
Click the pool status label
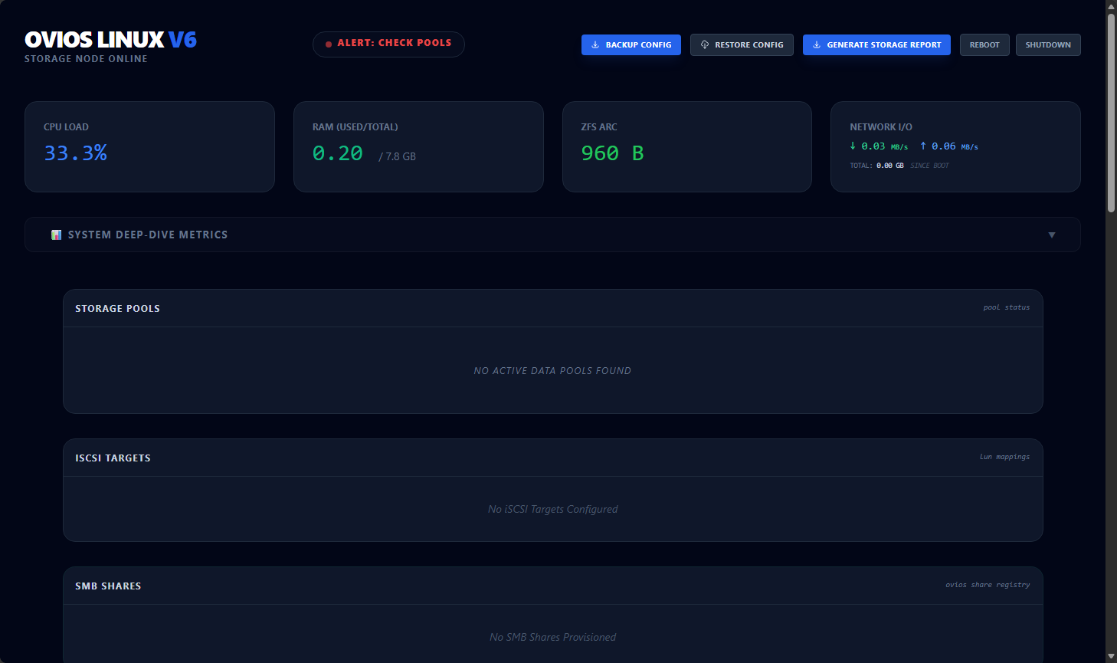(x=1007, y=307)
